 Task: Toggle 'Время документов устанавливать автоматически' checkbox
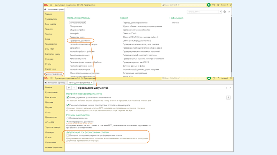click(68, 98)
